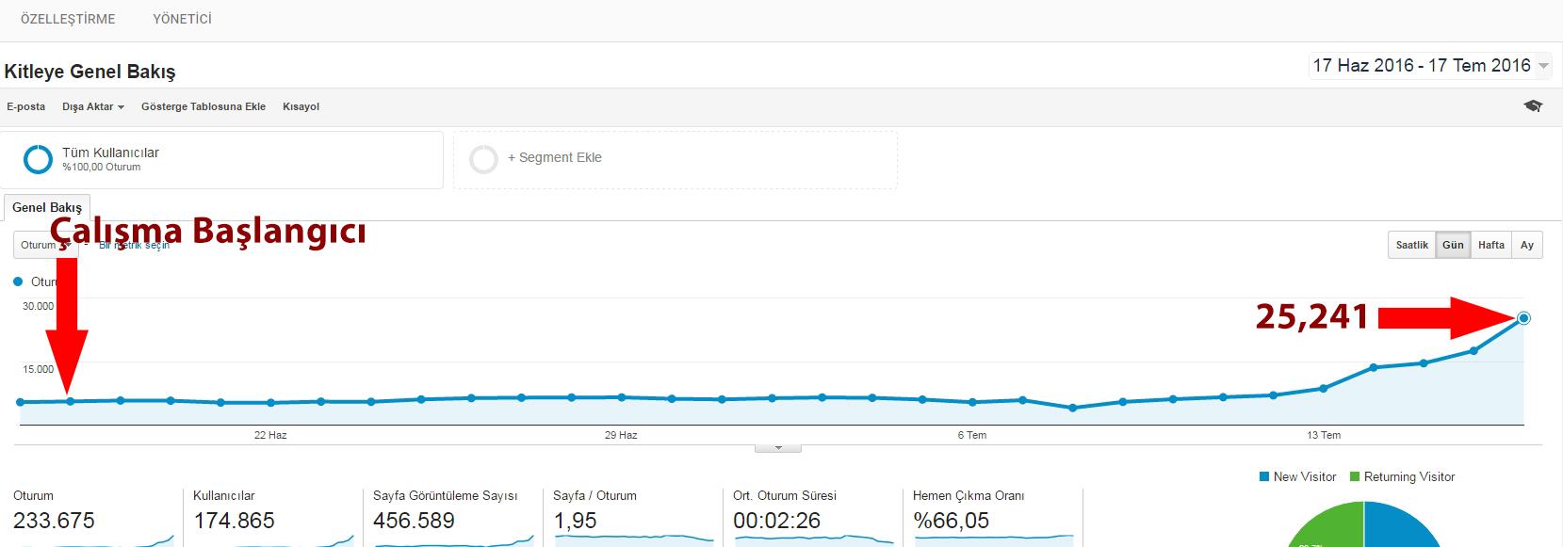Screen dimensions: 1563x547
Task: Open the YÖNETİCİ tab
Action: point(182,19)
